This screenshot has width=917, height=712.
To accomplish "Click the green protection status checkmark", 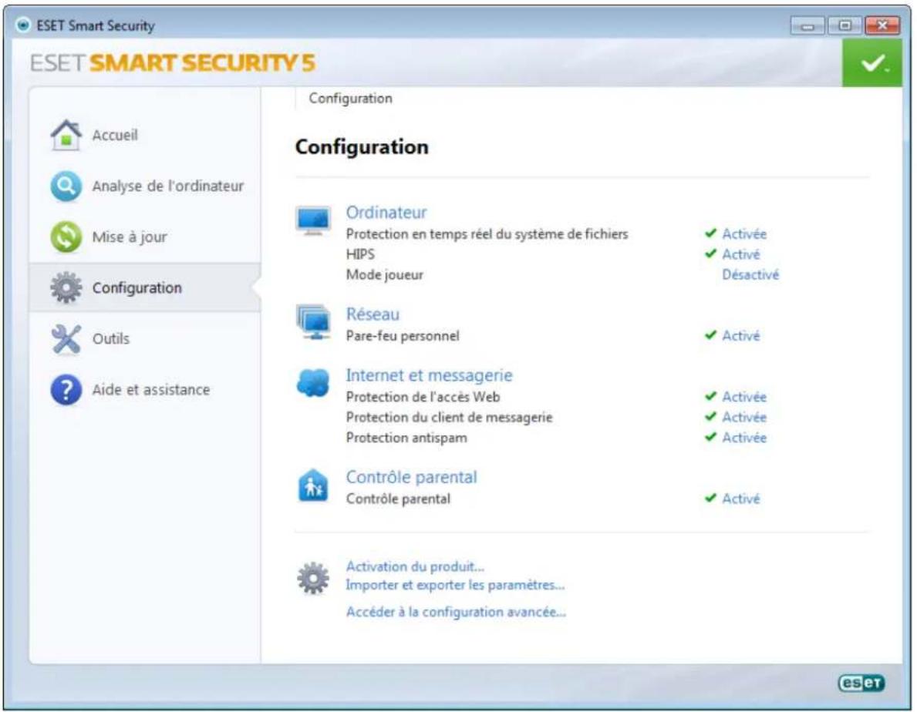I will pos(872,63).
